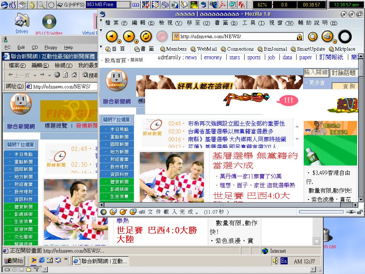This screenshot has width=365, height=274.
Task: Launch the Acrobat Reader icon in the eCS bar
Action: tap(222, 4)
